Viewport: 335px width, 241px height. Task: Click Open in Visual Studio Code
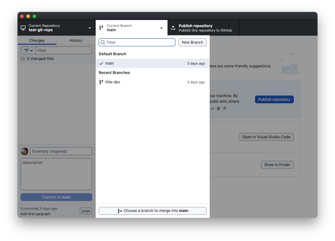point(266,137)
